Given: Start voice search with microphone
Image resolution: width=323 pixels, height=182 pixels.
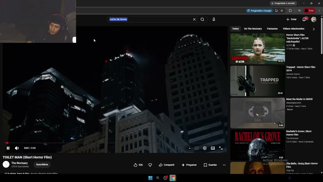Looking at the screenshot, I should coord(214,19).
